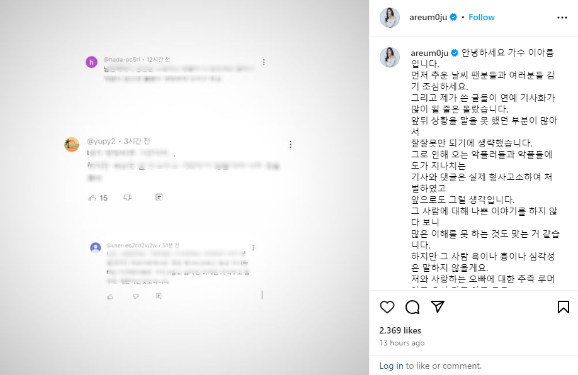Open more options three-dot menu in header

562,18
